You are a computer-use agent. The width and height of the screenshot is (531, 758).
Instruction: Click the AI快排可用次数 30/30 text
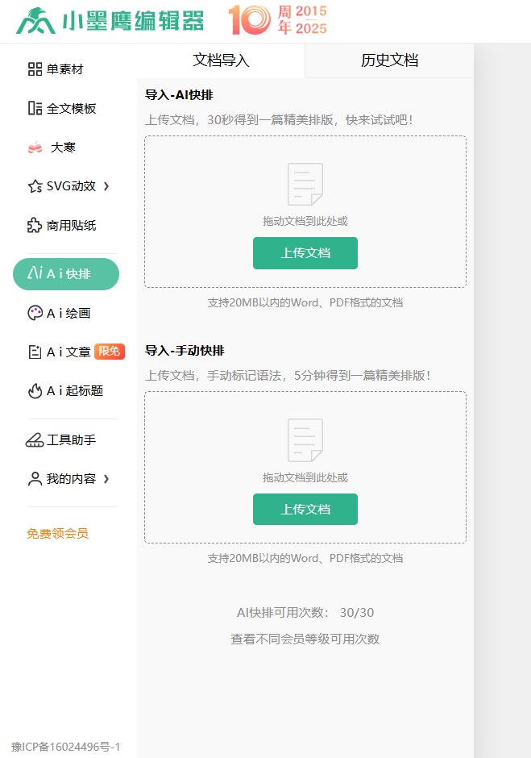(305, 613)
